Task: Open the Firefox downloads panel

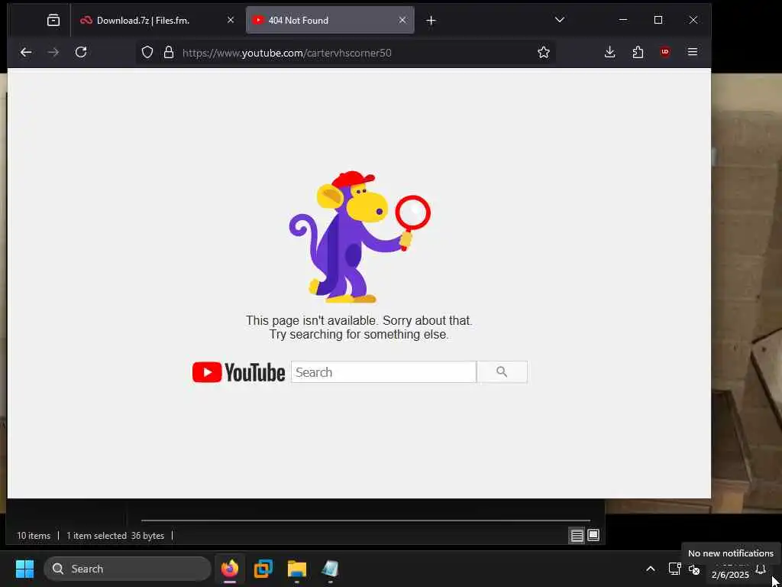Action: click(x=609, y=52)
